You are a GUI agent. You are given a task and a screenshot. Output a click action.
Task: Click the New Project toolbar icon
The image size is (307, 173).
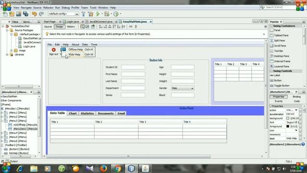tap(12, 14)
